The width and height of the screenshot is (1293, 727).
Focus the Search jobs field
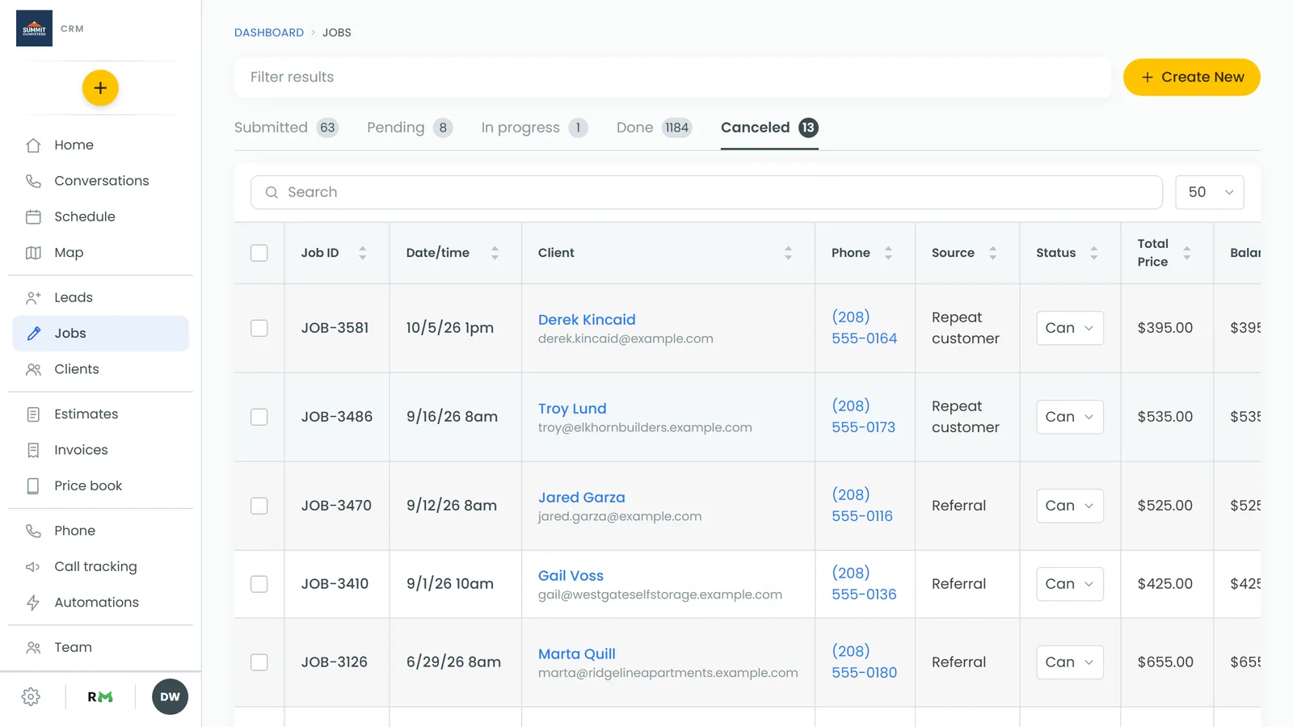coord(706,192)
